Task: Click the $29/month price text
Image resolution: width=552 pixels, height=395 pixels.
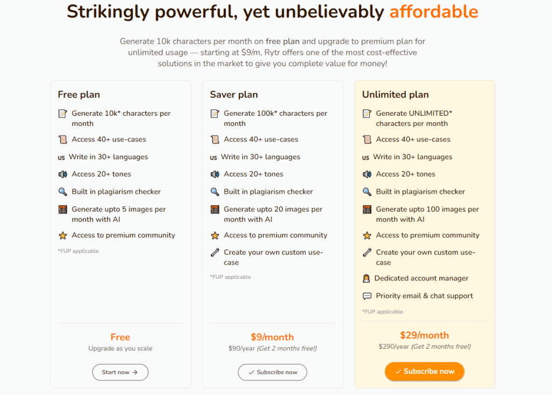Action: 425,335
